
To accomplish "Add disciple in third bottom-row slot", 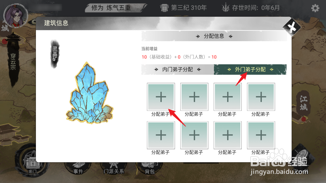I will click(x=228, y=135).
